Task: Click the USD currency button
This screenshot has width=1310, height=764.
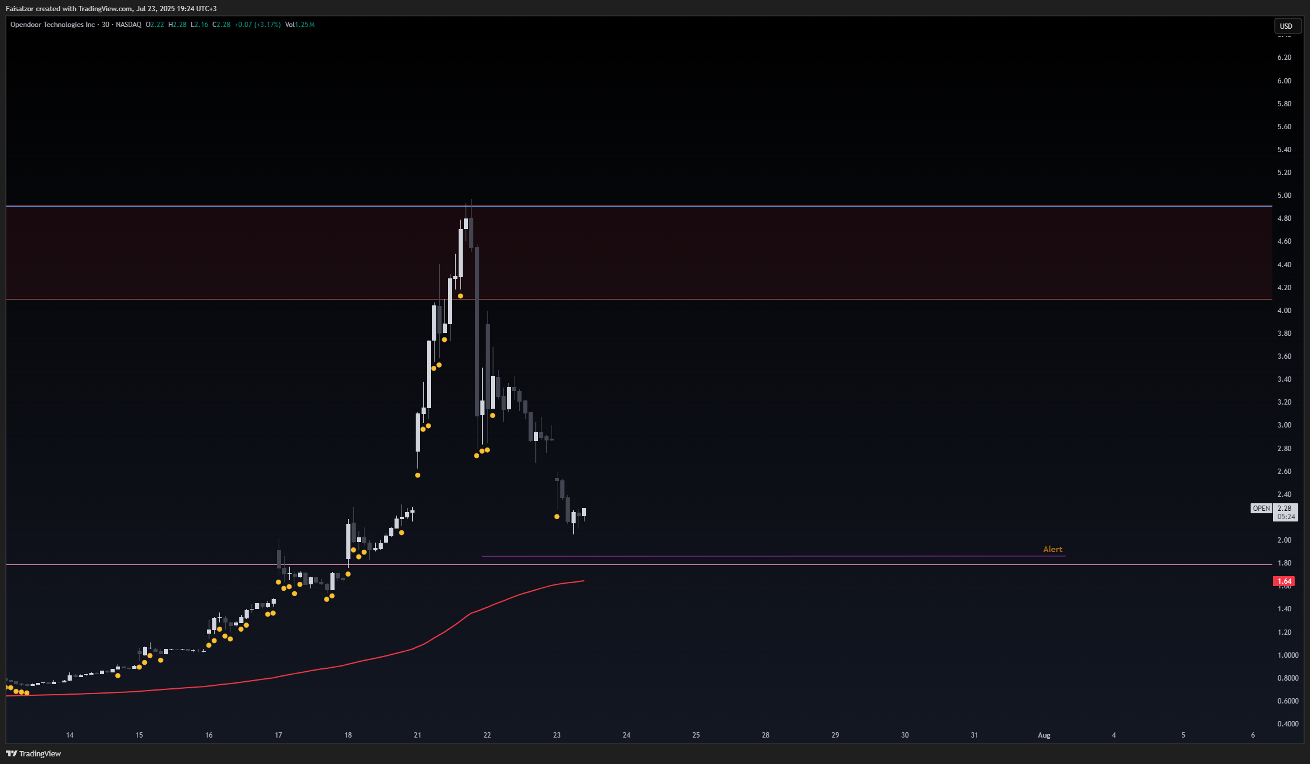Action: coord(1287,26)
